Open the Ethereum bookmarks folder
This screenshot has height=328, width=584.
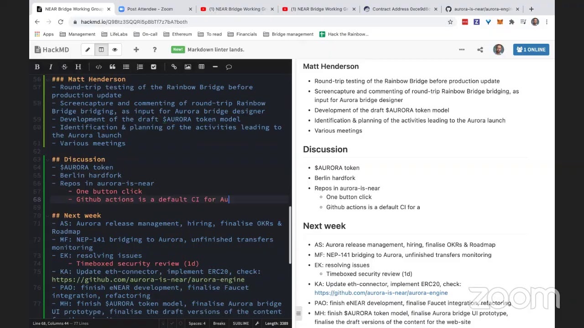178,34
